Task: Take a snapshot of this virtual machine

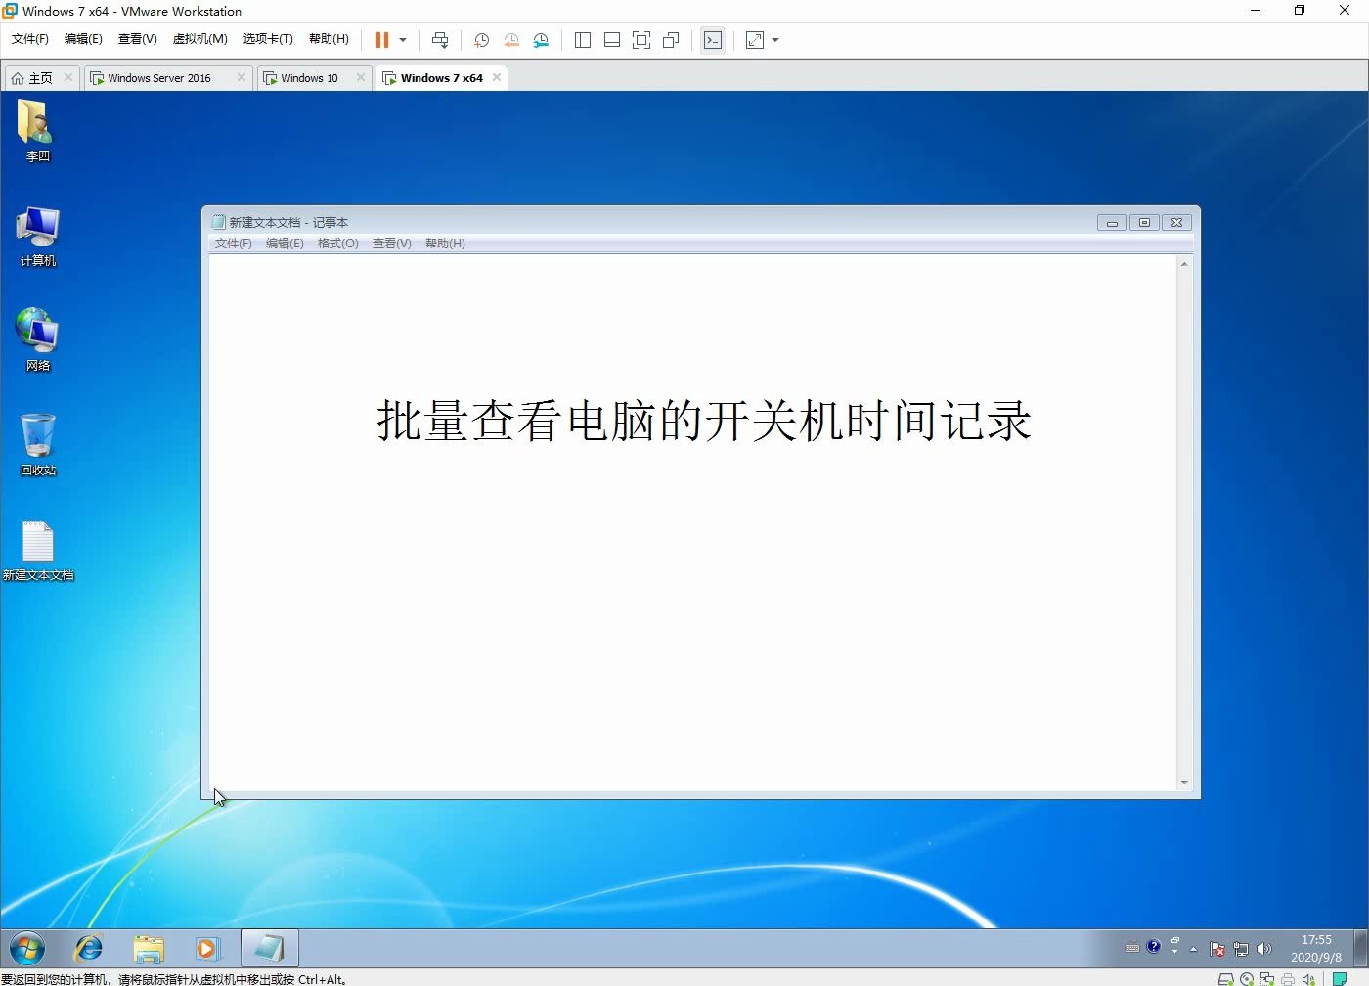Action: 480,40
